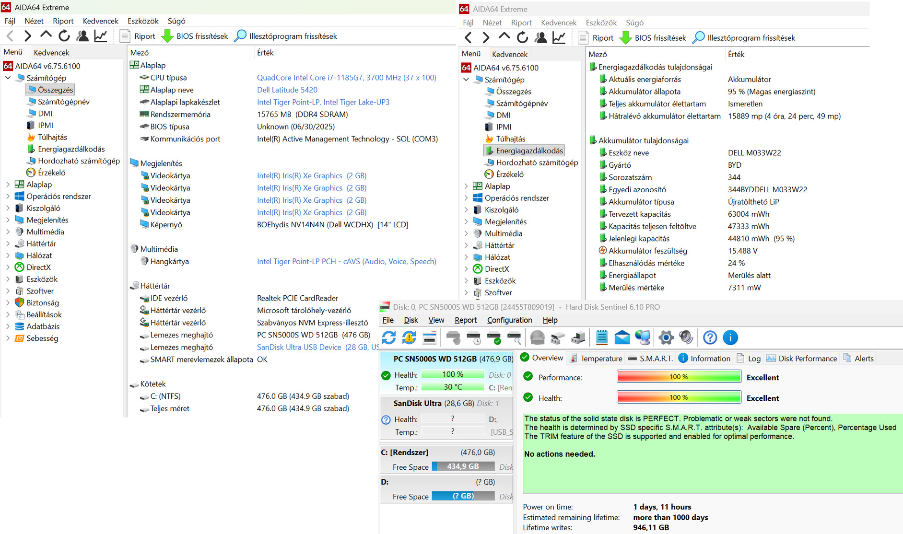Click Riport button in left AIDA64 toolbar

138,36
